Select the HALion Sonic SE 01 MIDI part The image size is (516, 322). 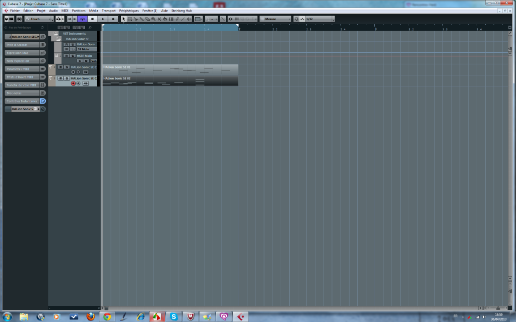(x=170, y=69)
